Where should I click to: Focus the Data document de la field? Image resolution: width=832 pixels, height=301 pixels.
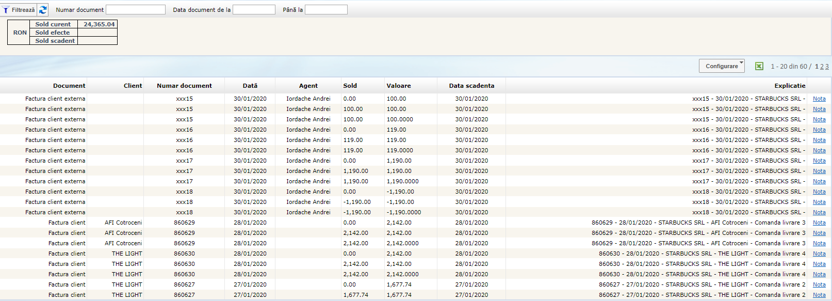254,10
